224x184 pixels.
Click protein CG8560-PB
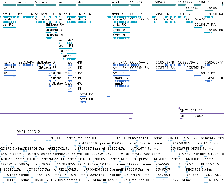[x=214, y=78]
